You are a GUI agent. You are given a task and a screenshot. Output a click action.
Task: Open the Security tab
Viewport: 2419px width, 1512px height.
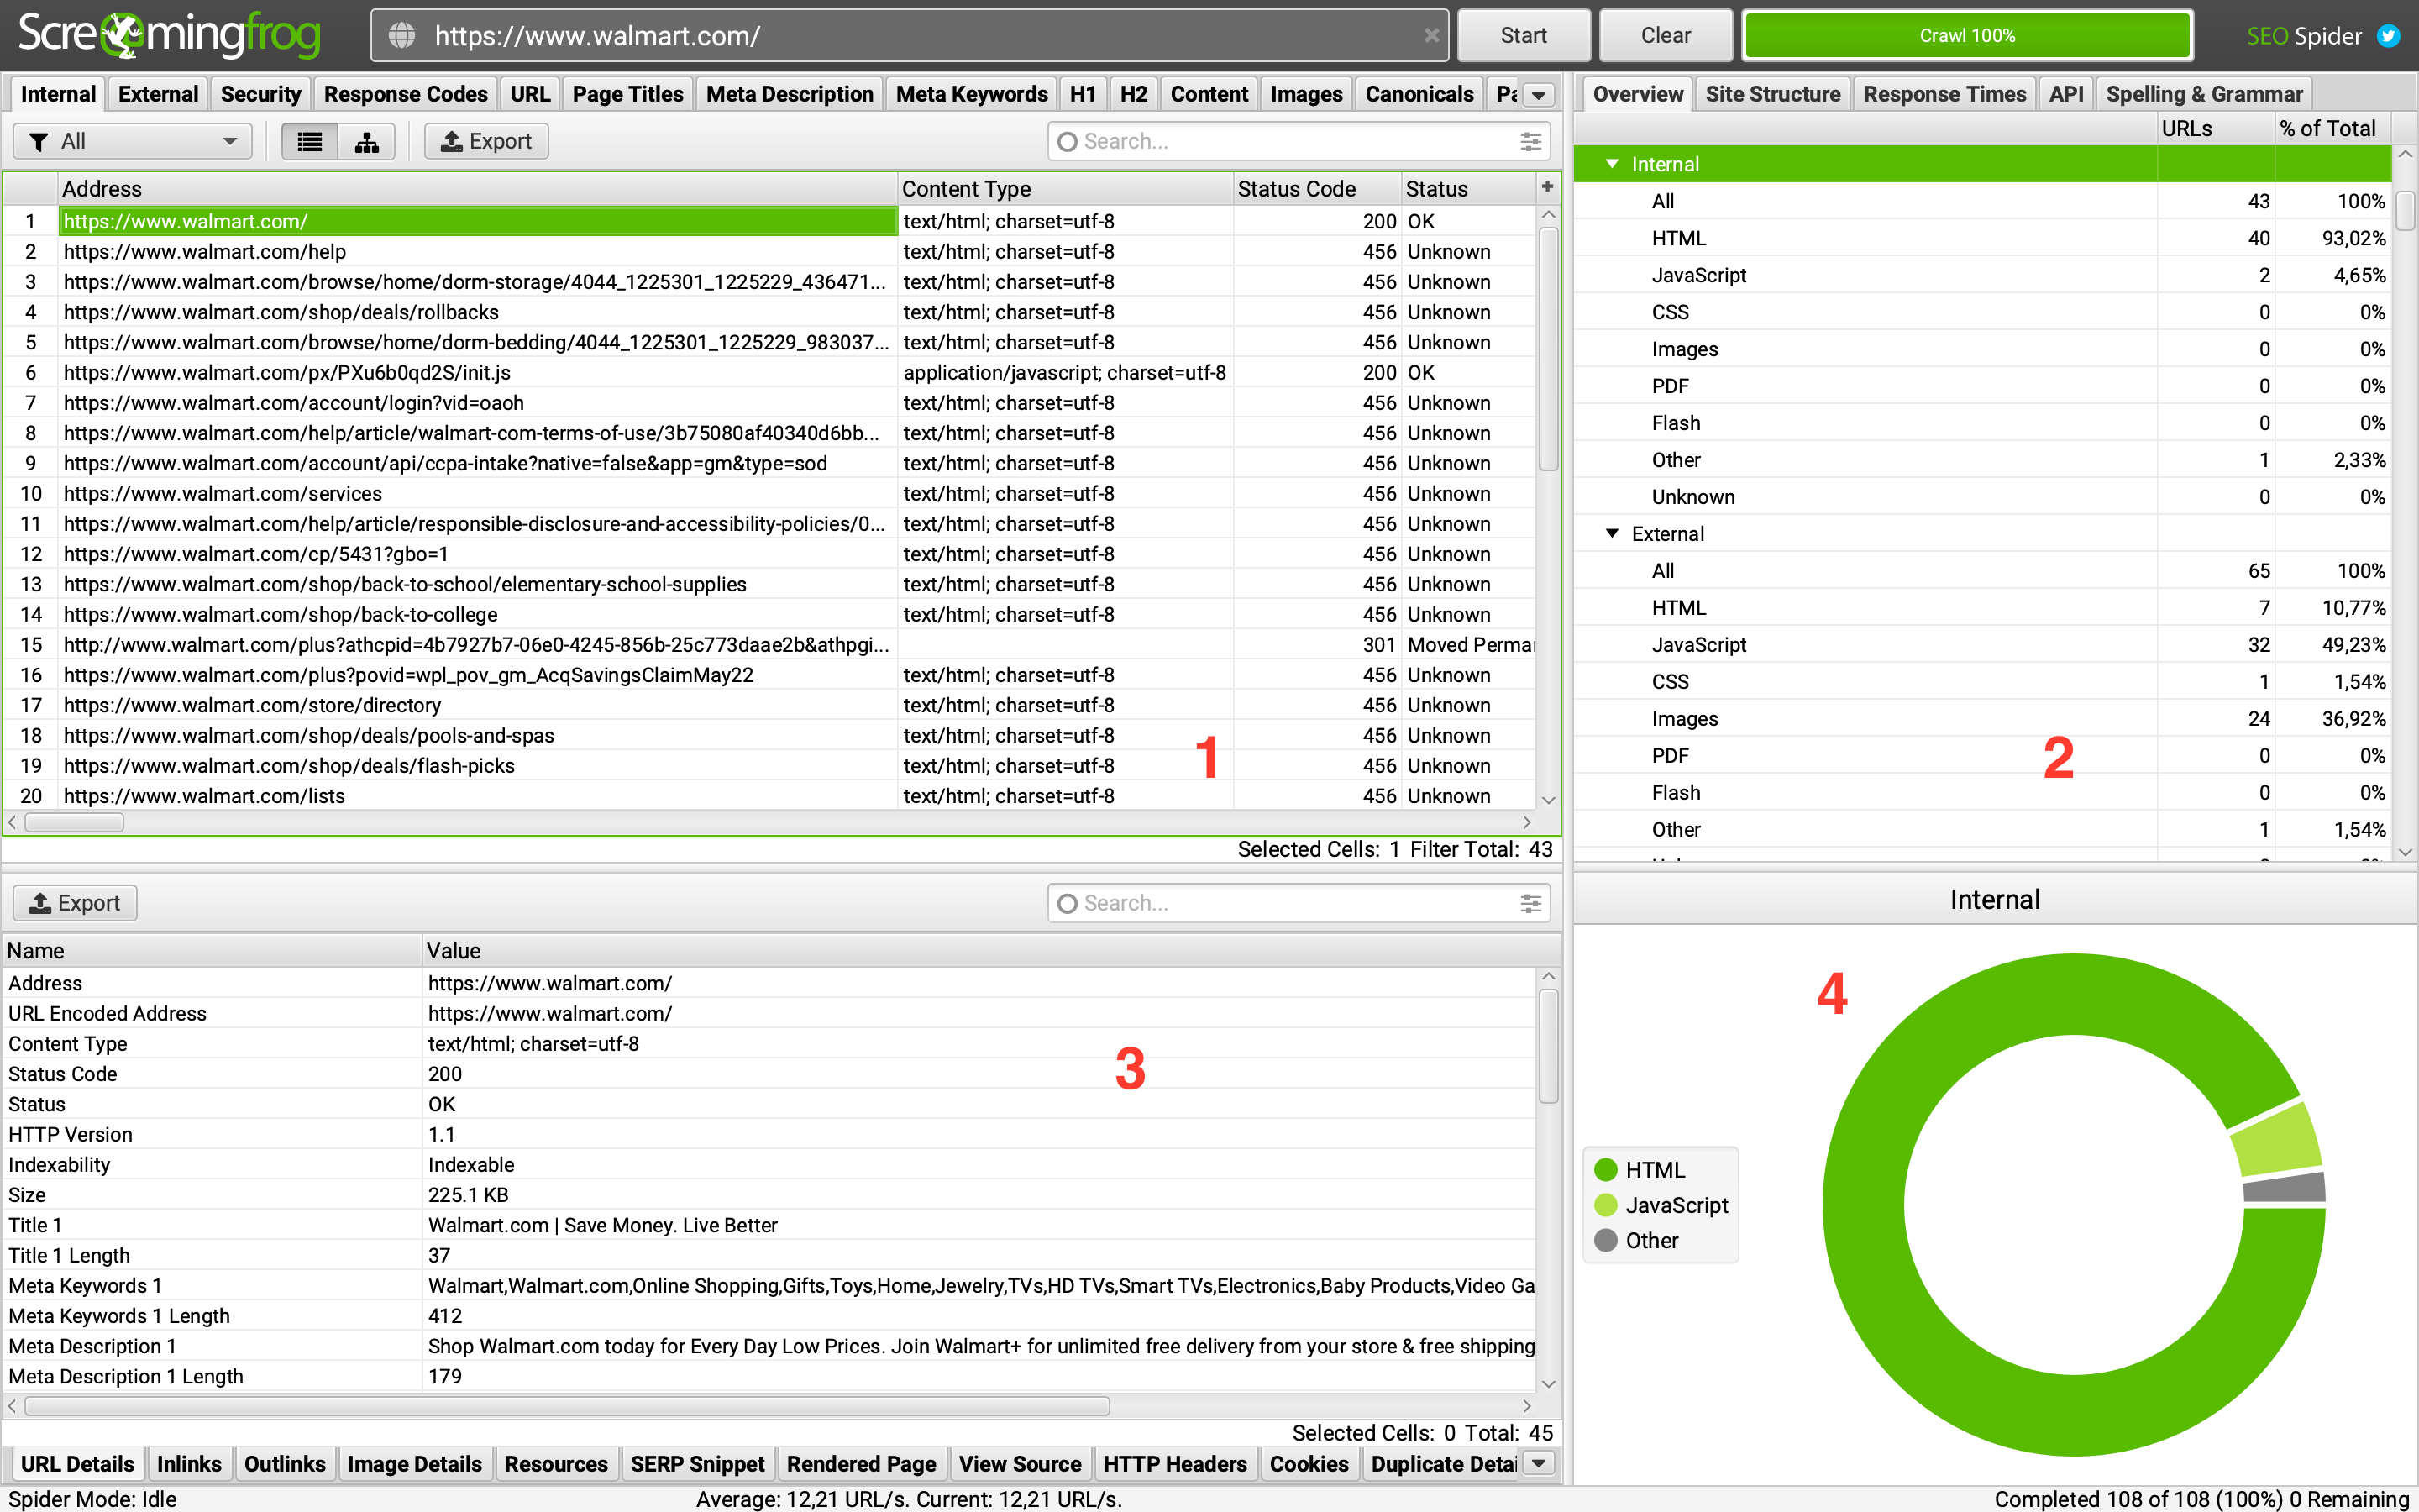[261, 94]
